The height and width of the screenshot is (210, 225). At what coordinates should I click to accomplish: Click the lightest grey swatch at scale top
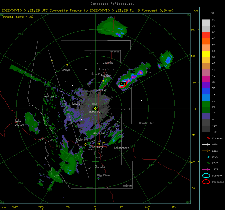(206, 23)
